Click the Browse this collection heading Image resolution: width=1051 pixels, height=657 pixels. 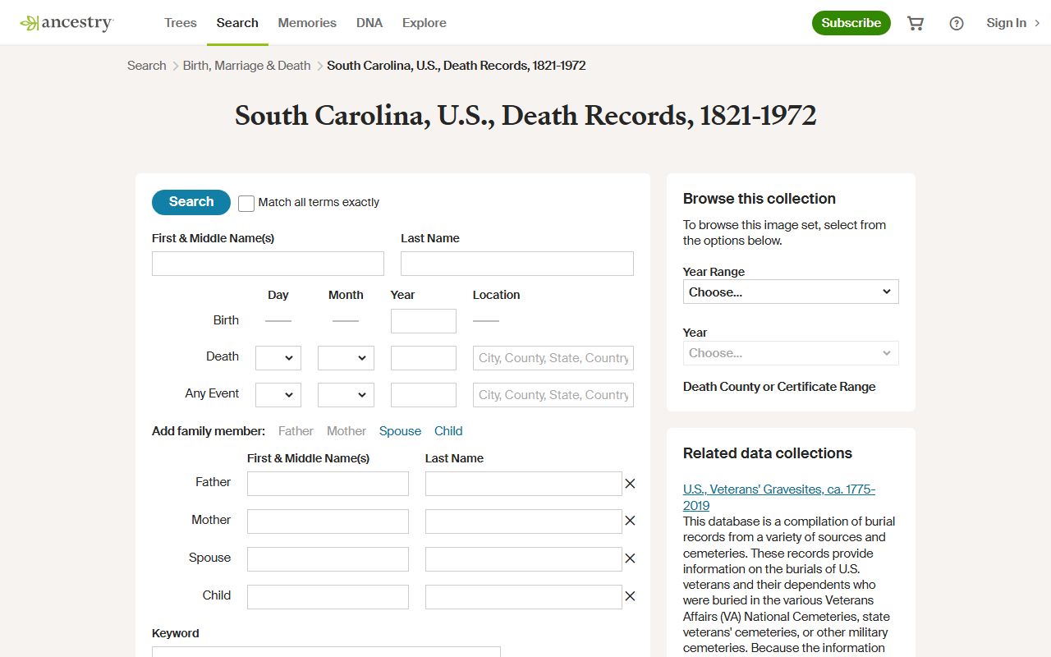[x=760, y=199]
